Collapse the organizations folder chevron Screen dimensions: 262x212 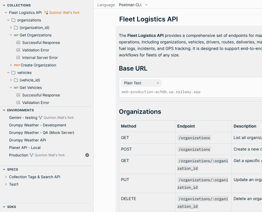coord(8,20)
